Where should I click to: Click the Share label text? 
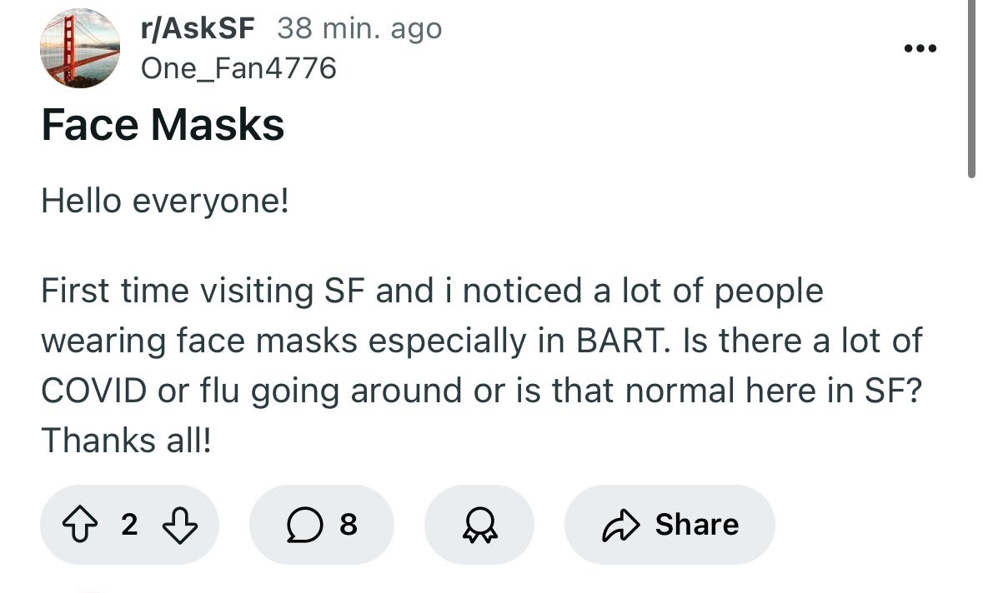[696, 524]
